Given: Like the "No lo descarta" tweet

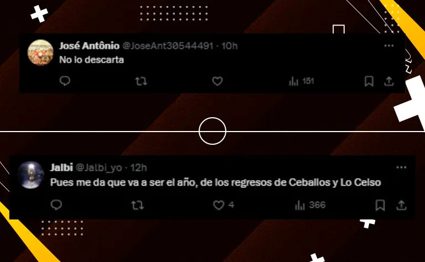Looking at the screenshot, I should [x=217, y=81].
